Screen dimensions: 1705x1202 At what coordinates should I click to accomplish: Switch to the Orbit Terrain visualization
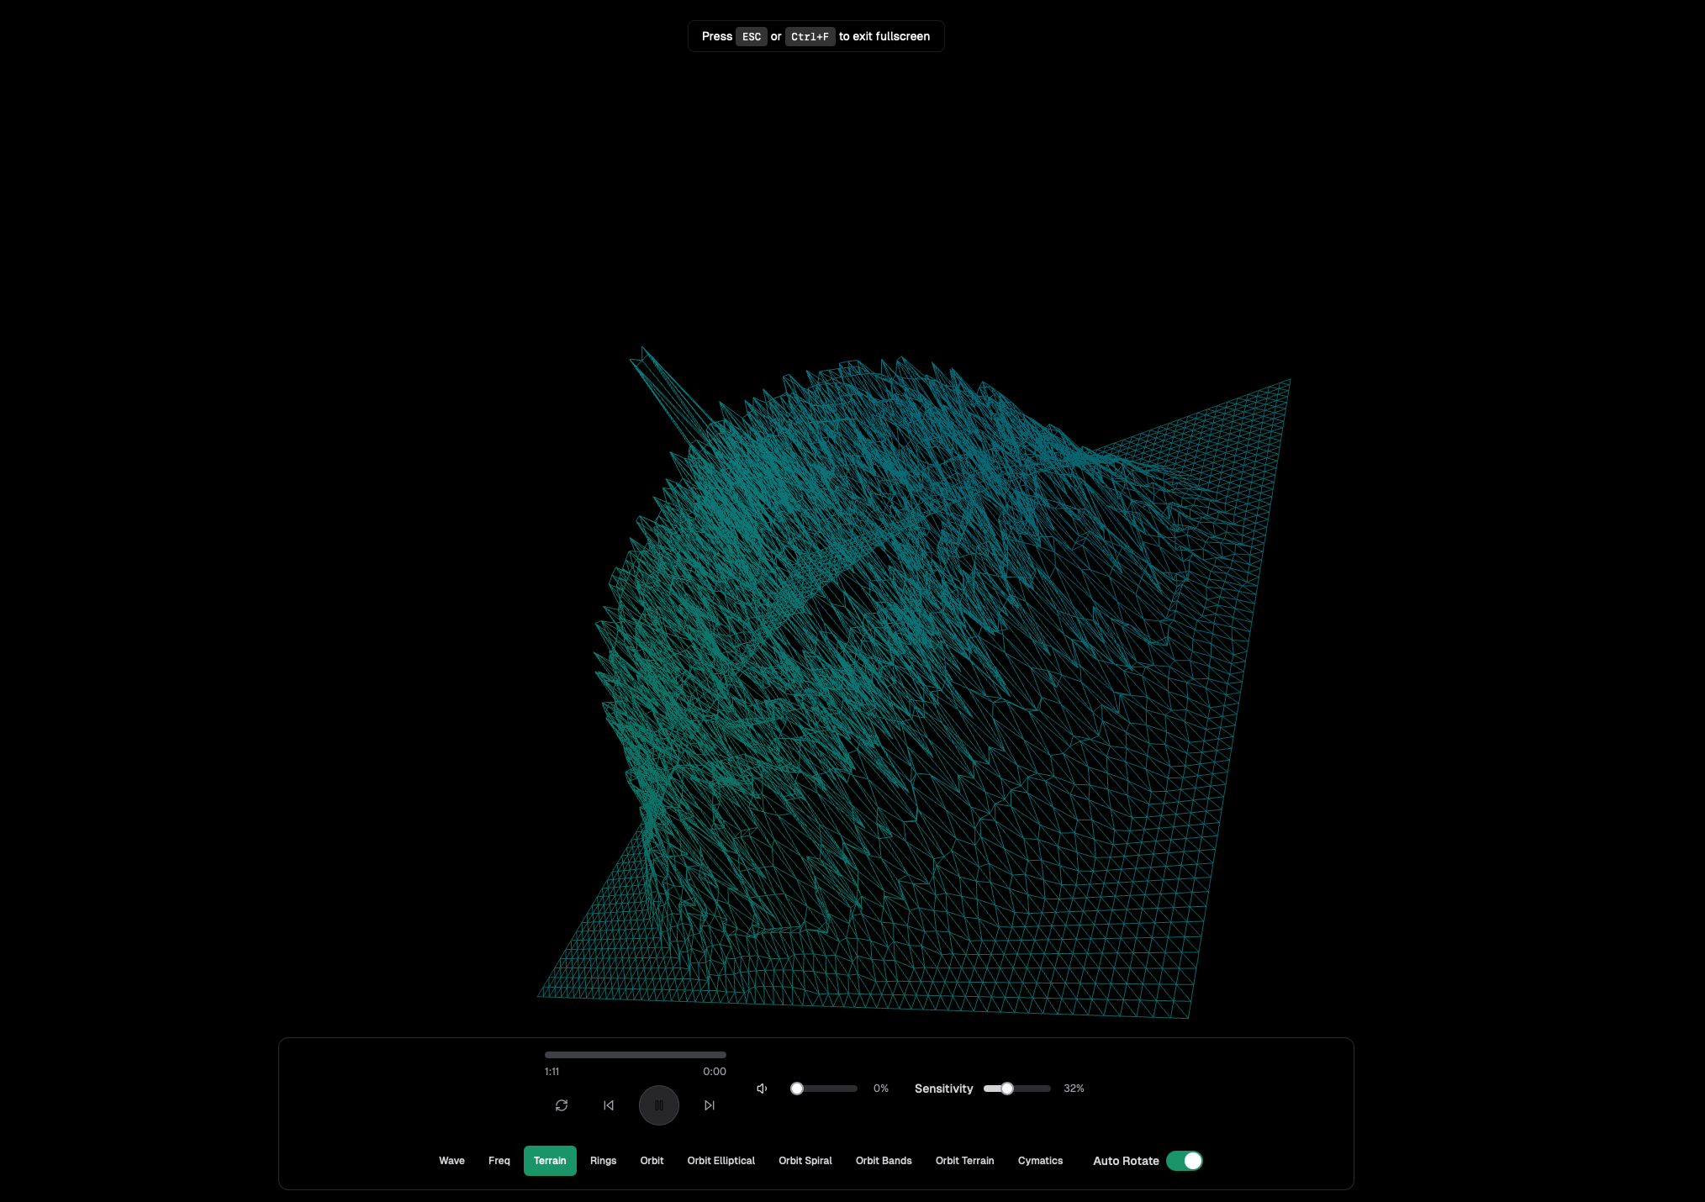click(964, 1161)
